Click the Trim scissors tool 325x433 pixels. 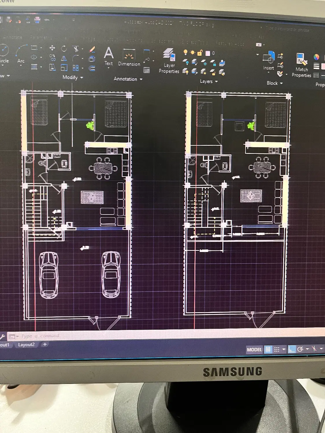(x=76, y=49)
